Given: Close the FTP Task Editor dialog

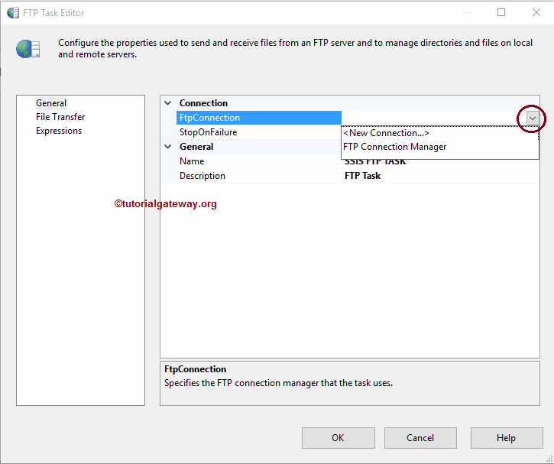Looking at the screenshot, I should [536, 12].
